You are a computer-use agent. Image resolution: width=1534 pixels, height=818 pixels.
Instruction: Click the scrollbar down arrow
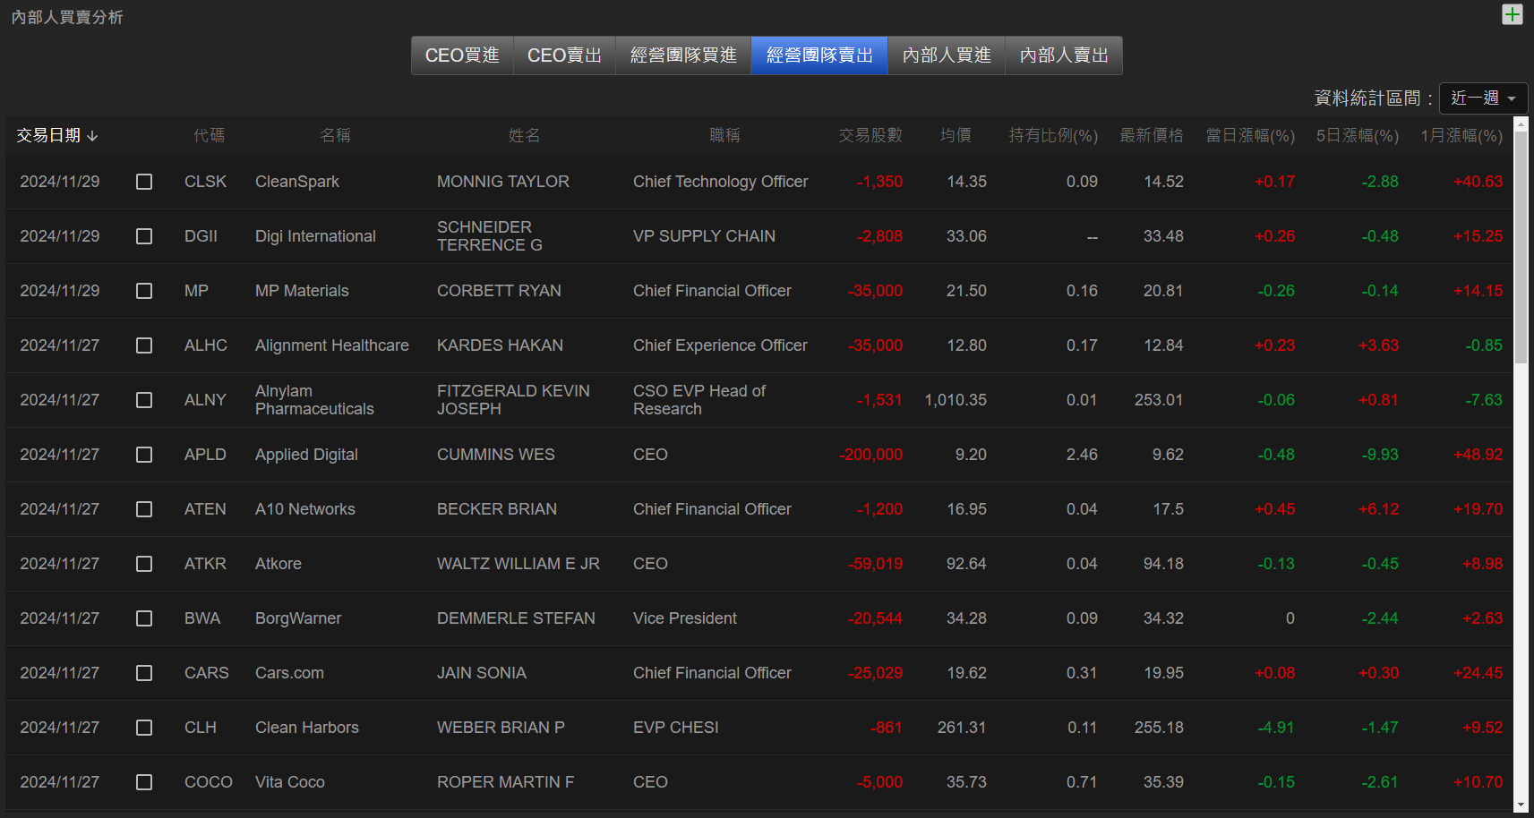[x=1521, y=805]
